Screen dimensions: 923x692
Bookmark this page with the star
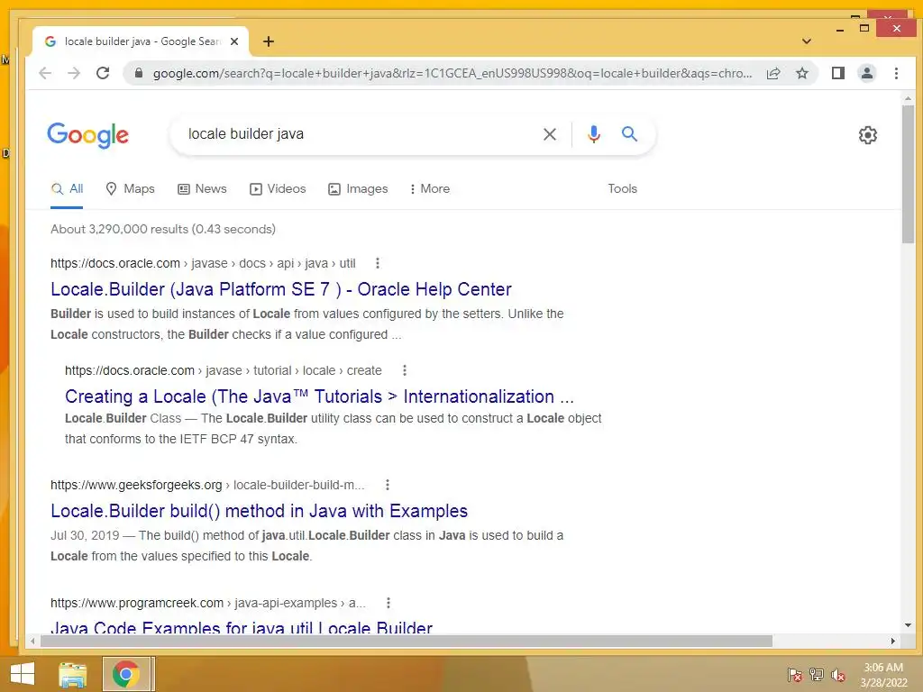pos(801,73)
